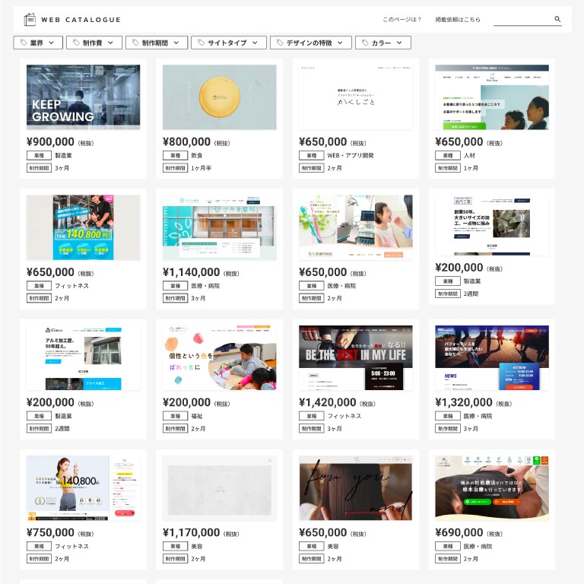Click the WEB CATALOGUE logo icon
584x584 pixels.
tap(30, 19)
